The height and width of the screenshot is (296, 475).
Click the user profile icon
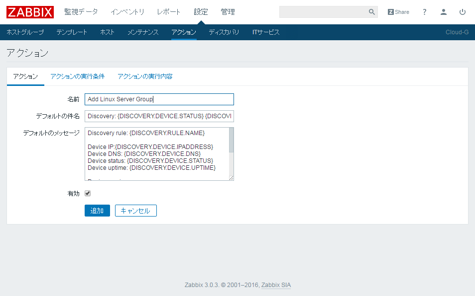tap(443, 11)
